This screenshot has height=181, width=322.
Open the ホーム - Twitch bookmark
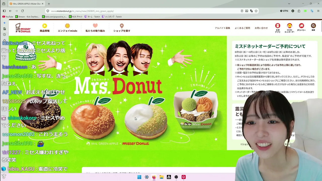coord(92,17)
